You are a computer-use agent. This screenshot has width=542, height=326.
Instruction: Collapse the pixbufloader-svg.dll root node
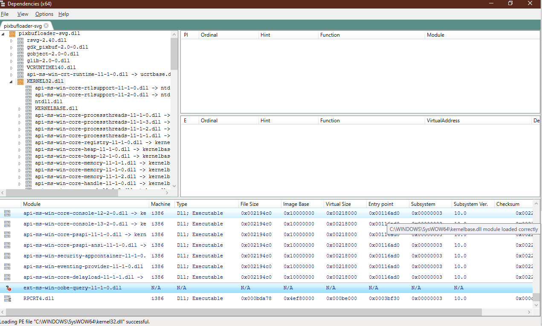pos(3,34)
